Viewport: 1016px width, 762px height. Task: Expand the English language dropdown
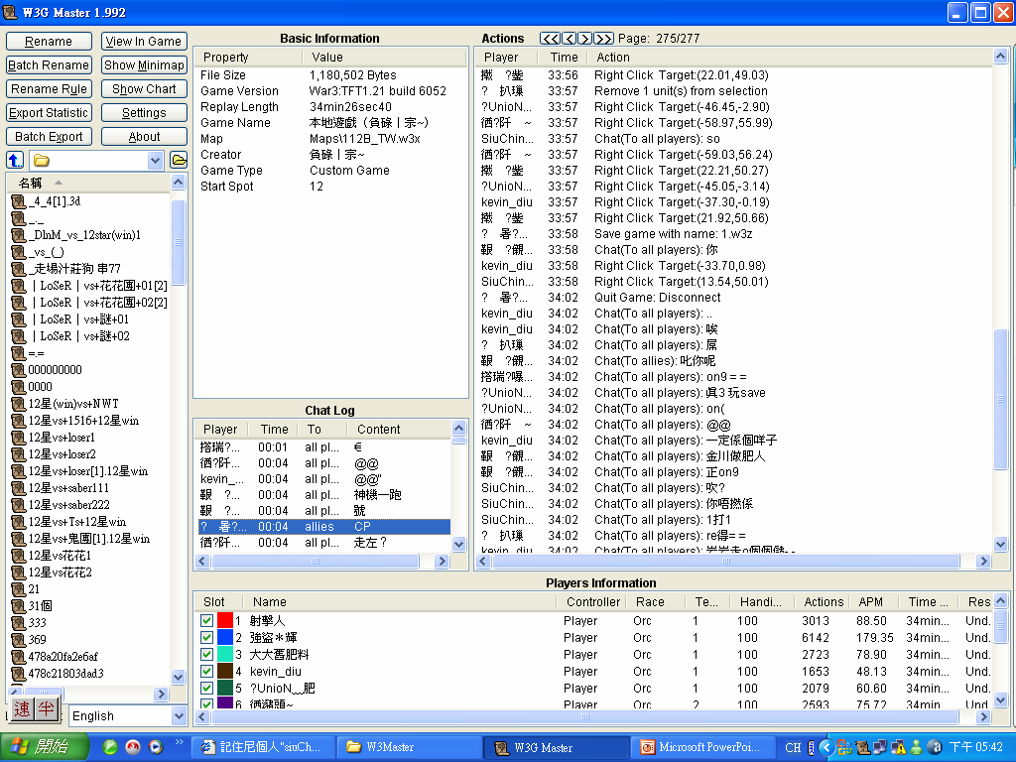coord(179,715)
